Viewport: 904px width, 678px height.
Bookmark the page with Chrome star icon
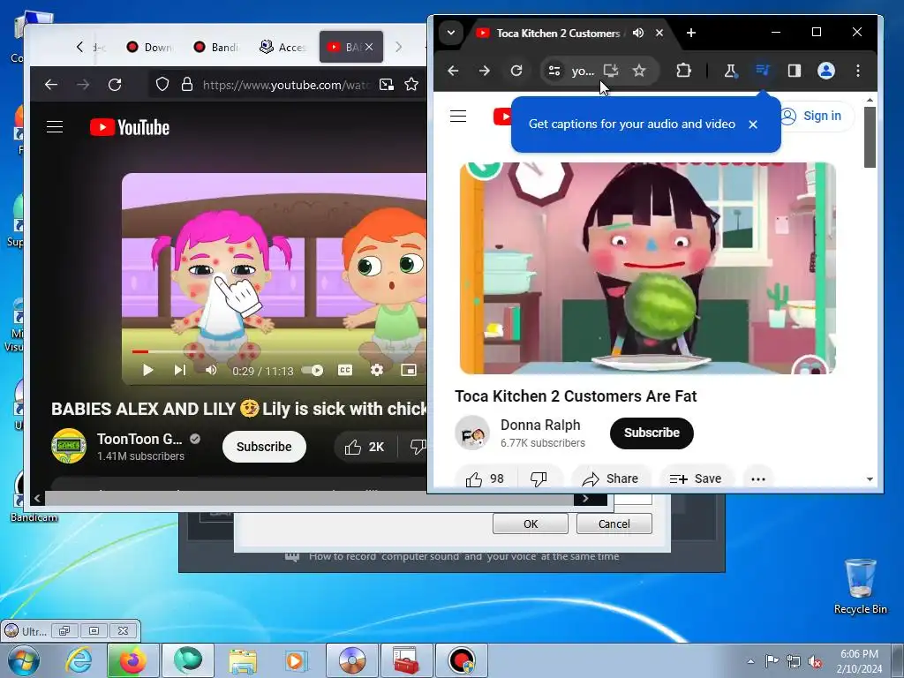click(x=639, y=71)
